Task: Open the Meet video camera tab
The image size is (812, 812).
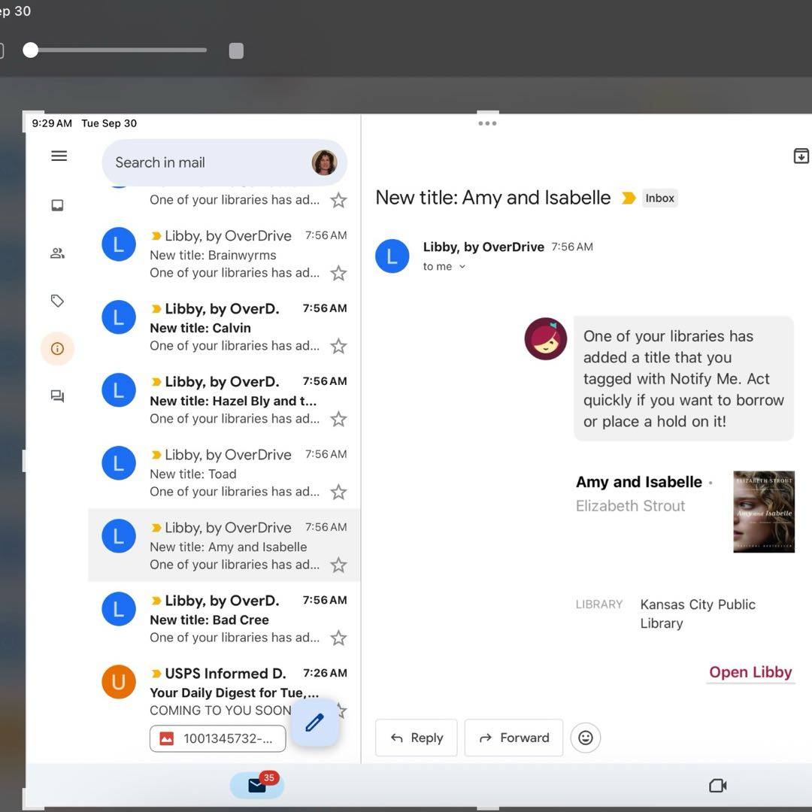Action: [x=717, y=786]
